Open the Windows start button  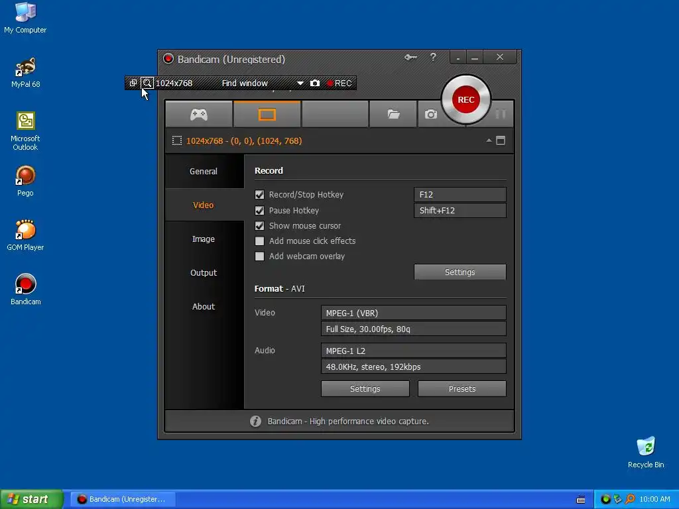32,499
